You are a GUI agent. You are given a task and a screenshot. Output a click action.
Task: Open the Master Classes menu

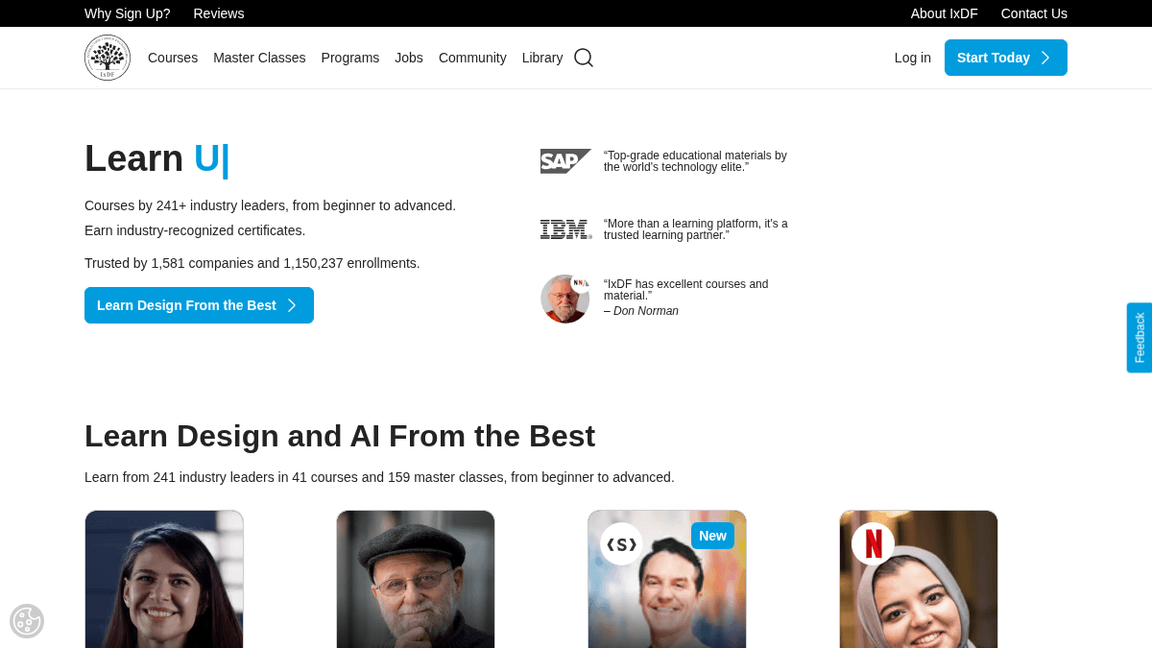pos(259,58)
